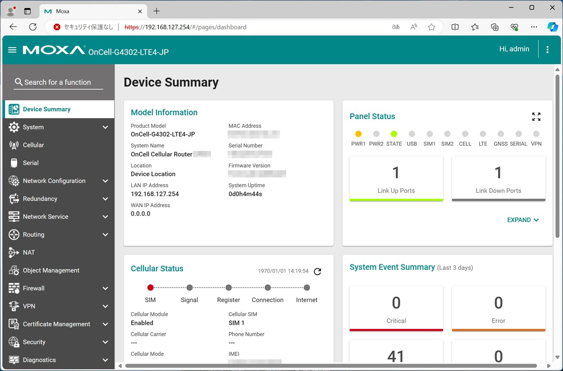Viewport: 563px width, 371px height.
Task: Expand the Network Configuration chevron
Action: (x=105, y=181)
